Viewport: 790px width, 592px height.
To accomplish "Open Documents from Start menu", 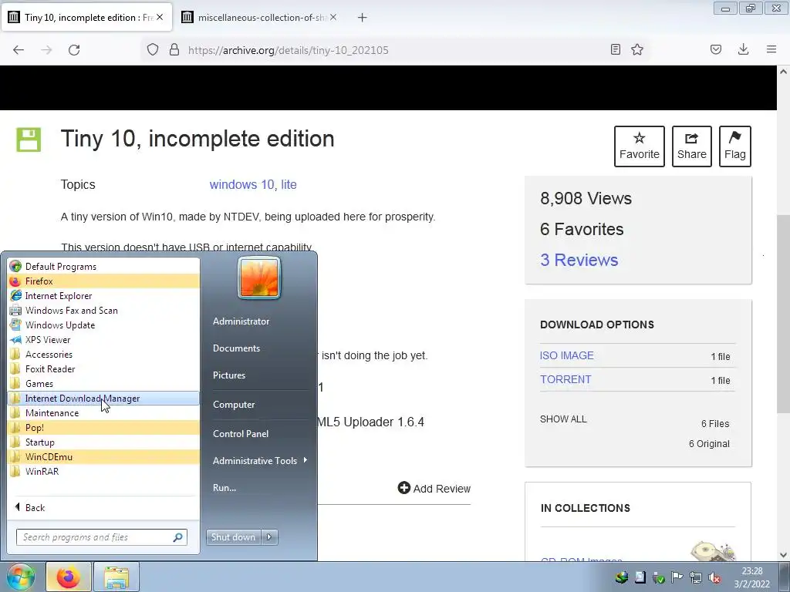I will (236, 348).
